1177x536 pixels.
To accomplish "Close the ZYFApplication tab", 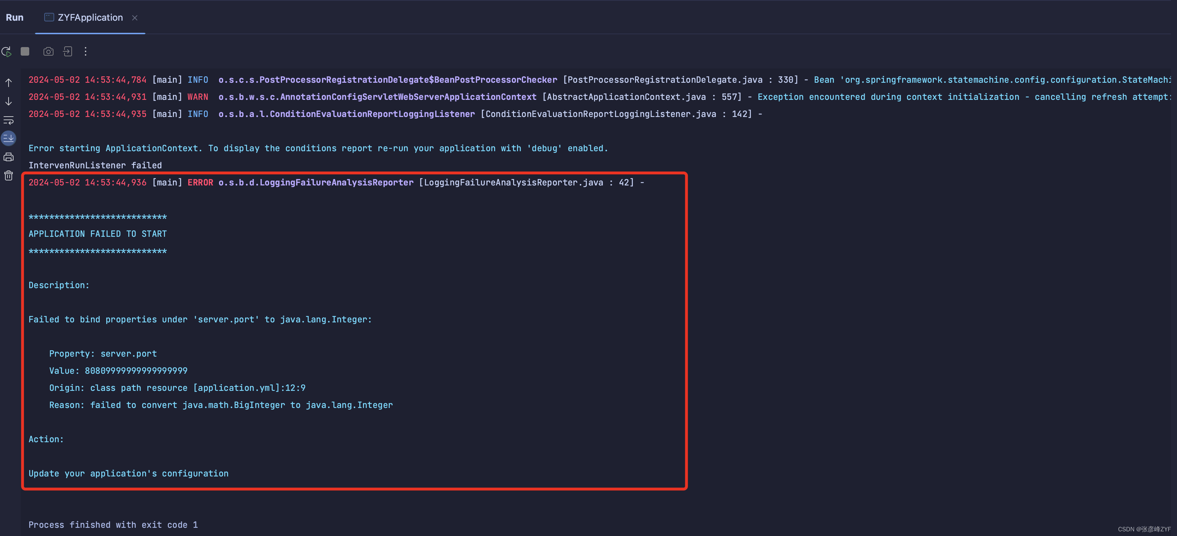I will [x=135, y=18].
